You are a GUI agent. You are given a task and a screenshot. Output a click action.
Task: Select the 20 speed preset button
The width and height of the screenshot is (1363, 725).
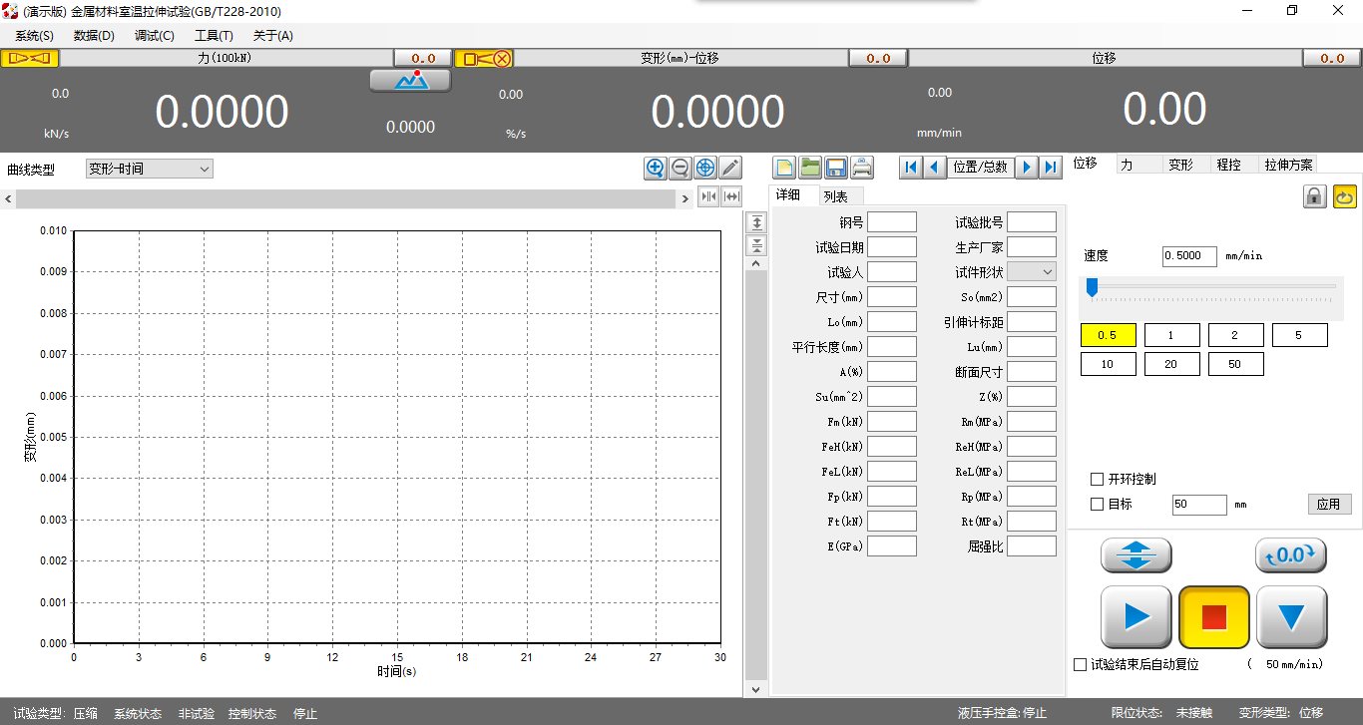(x=1171, y=365)
